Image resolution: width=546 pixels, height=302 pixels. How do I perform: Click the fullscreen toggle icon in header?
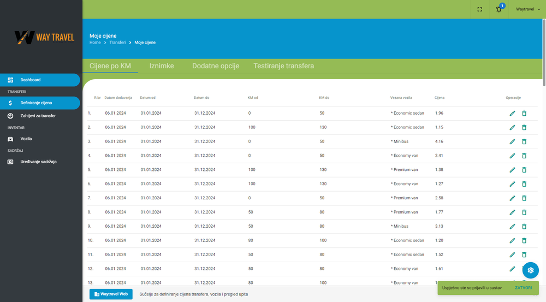(x=479, y=9)
